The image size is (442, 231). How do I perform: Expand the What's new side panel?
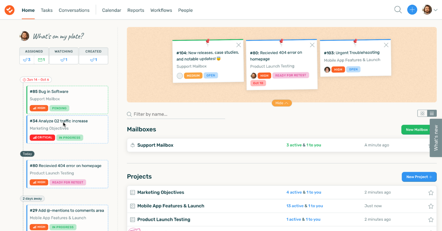tap(436, 138)
